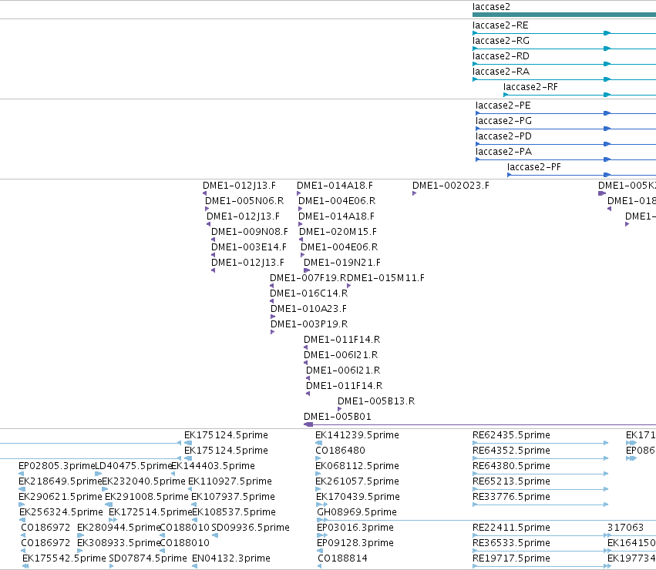Click the DME1-005N06.R label

(x=244, y=201)
